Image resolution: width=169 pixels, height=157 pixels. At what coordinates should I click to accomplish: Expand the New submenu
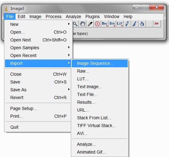pos(38,24)
